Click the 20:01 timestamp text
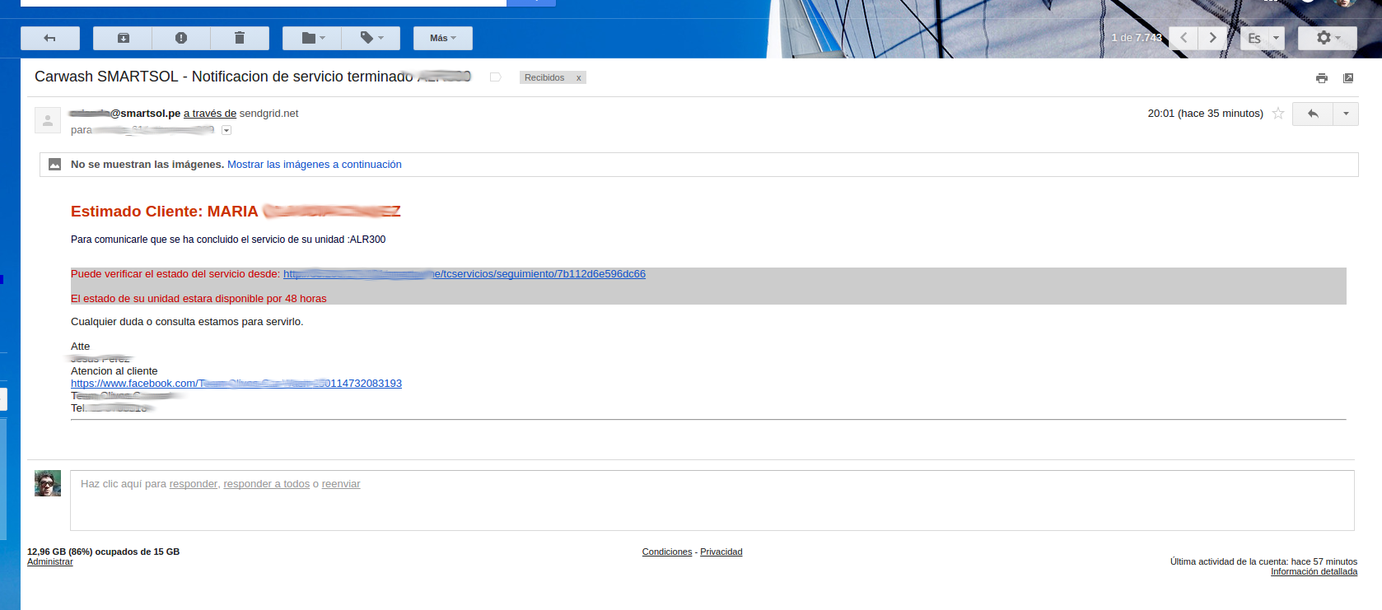 pyautogui.click(x=1206, y=114)
